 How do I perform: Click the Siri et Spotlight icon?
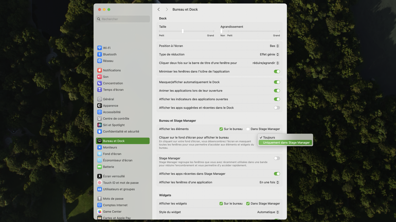100,125
